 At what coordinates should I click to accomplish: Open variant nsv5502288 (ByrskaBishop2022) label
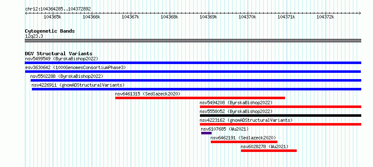pos(67,76)
